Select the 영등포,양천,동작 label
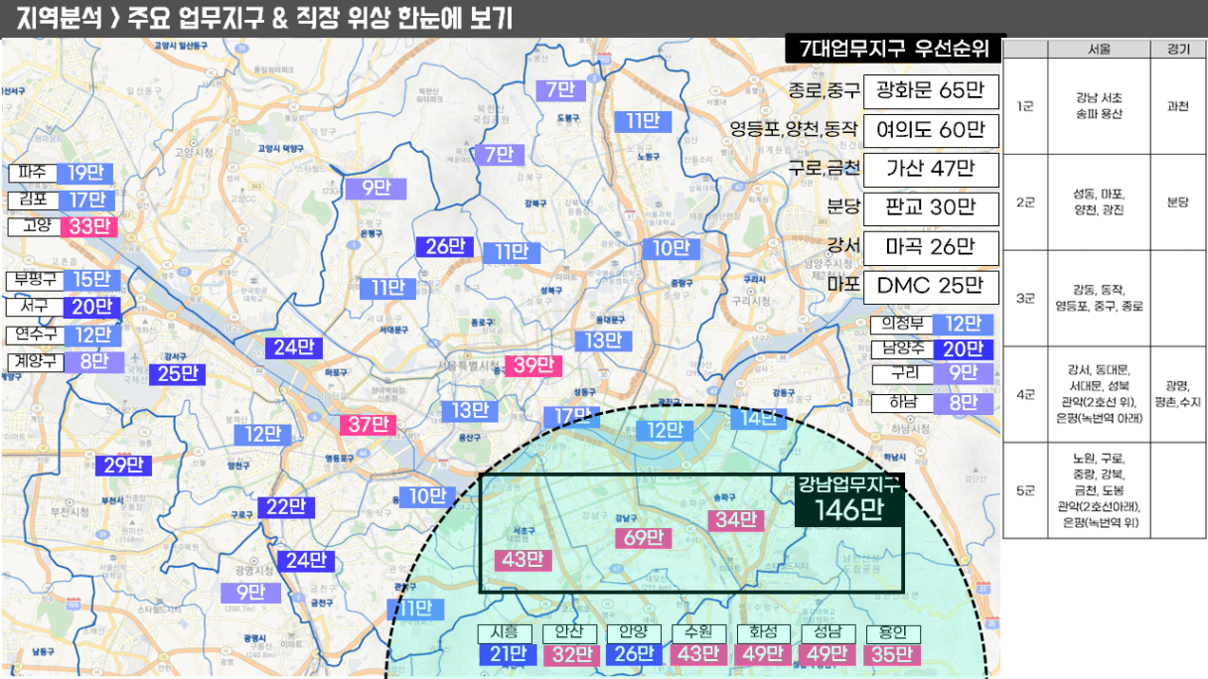The image size is (1208, 679). tap(793, 130)
